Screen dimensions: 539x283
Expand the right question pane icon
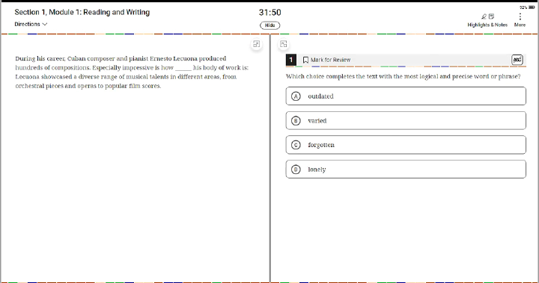283,44
